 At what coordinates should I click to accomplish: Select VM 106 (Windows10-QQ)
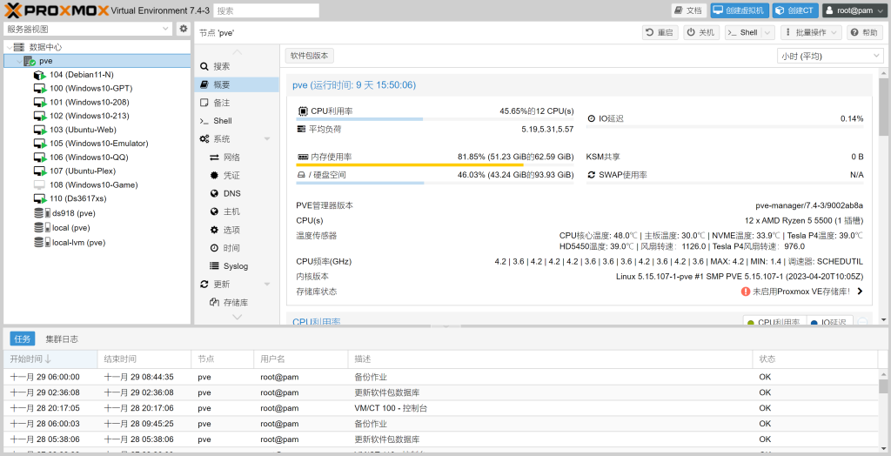88,157
